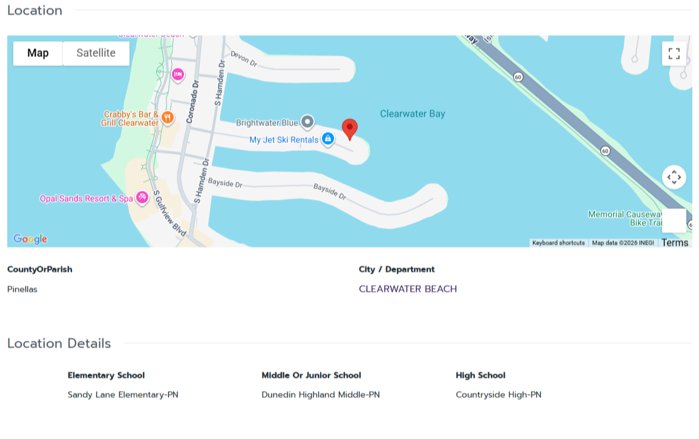This screenshot has height=439, width=699.
Task: Click the Bayside Dr street label
Action: 225,182
